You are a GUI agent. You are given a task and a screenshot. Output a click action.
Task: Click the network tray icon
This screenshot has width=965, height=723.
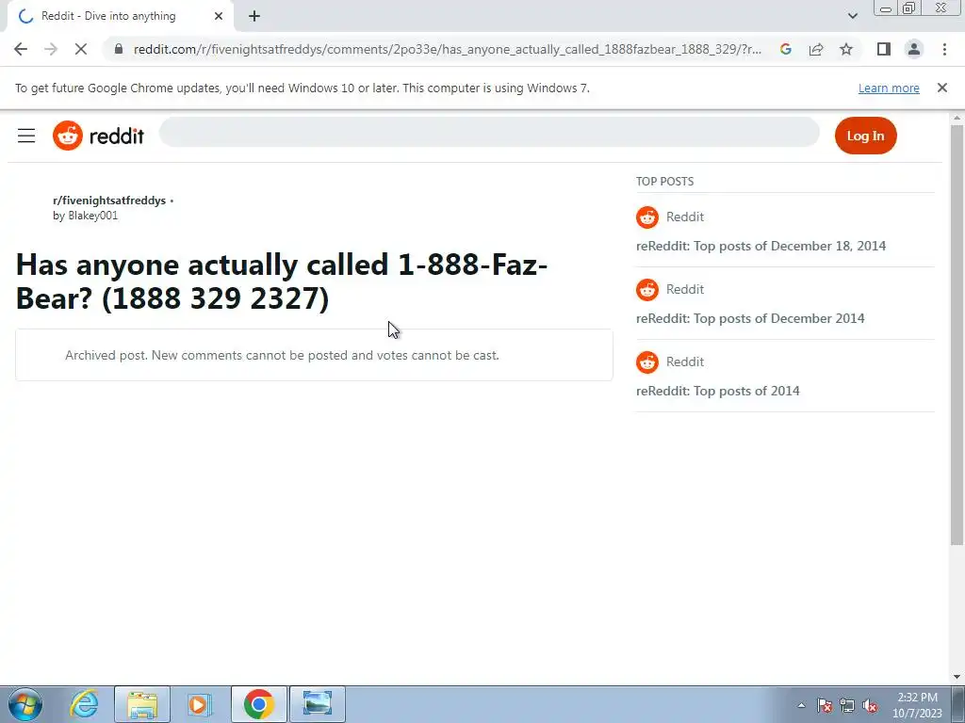click(847, 706)
